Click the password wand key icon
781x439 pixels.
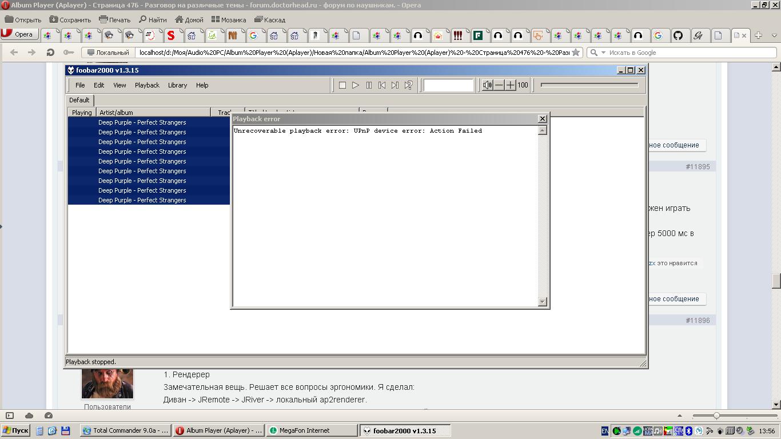tap(69, 52)
